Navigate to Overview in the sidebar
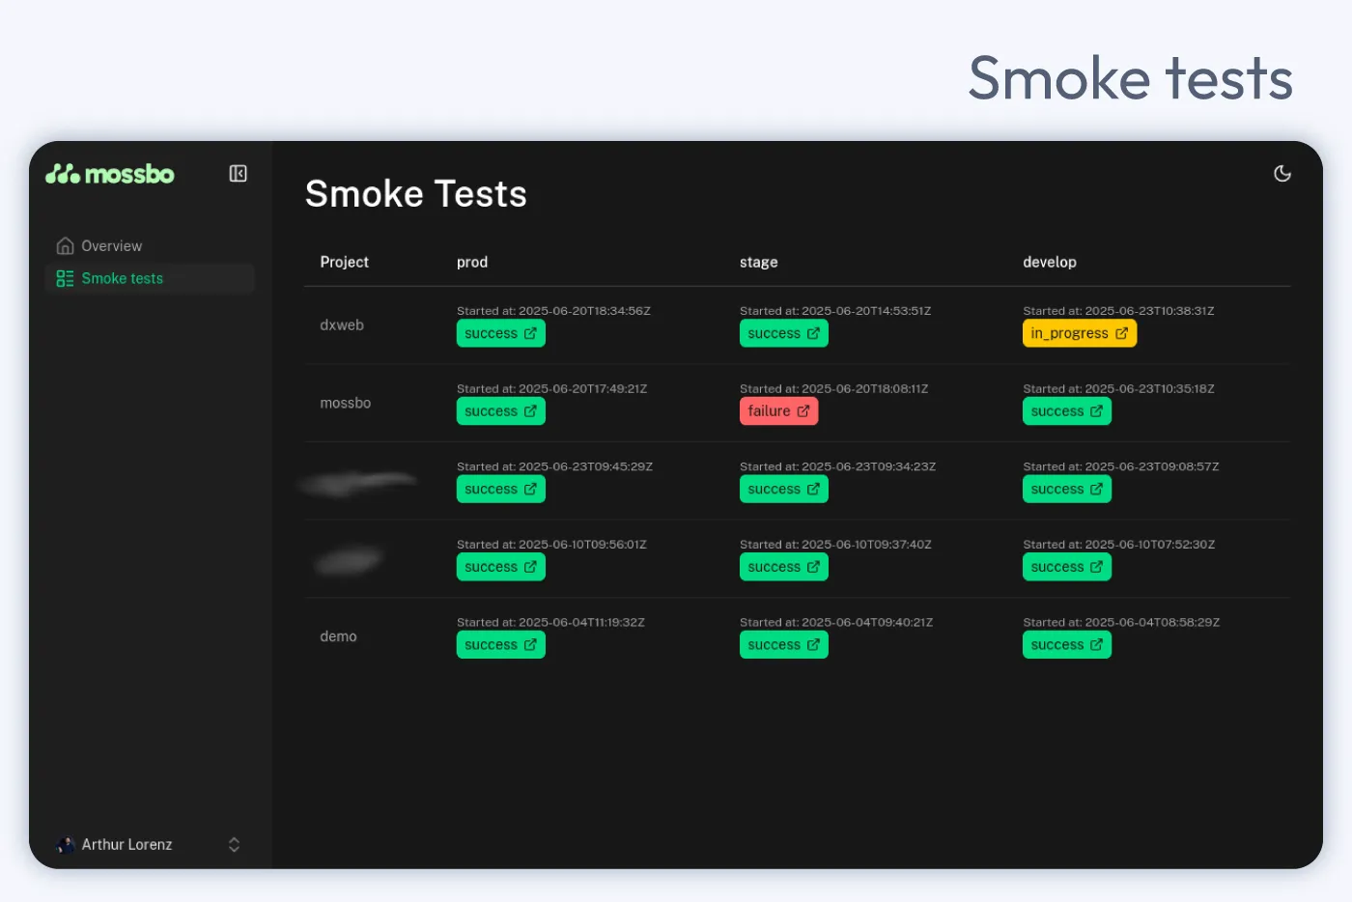 (x=112, y=245)
